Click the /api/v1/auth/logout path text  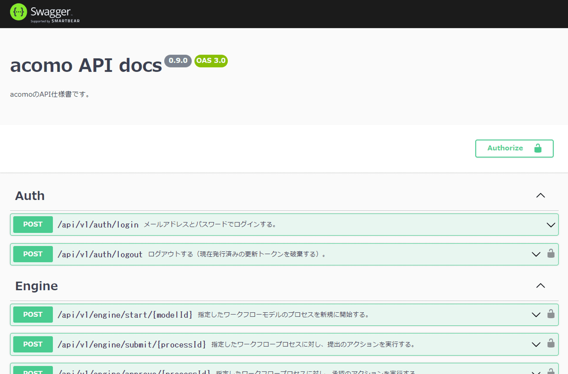[100, 254]
